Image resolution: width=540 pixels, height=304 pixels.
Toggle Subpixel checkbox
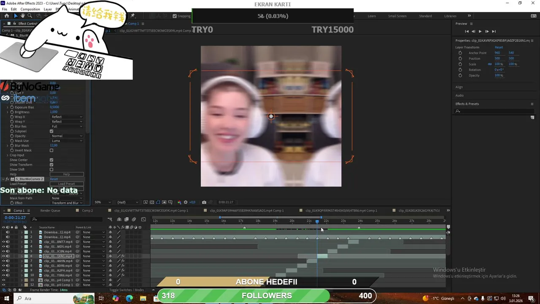(x=51, y=131)
